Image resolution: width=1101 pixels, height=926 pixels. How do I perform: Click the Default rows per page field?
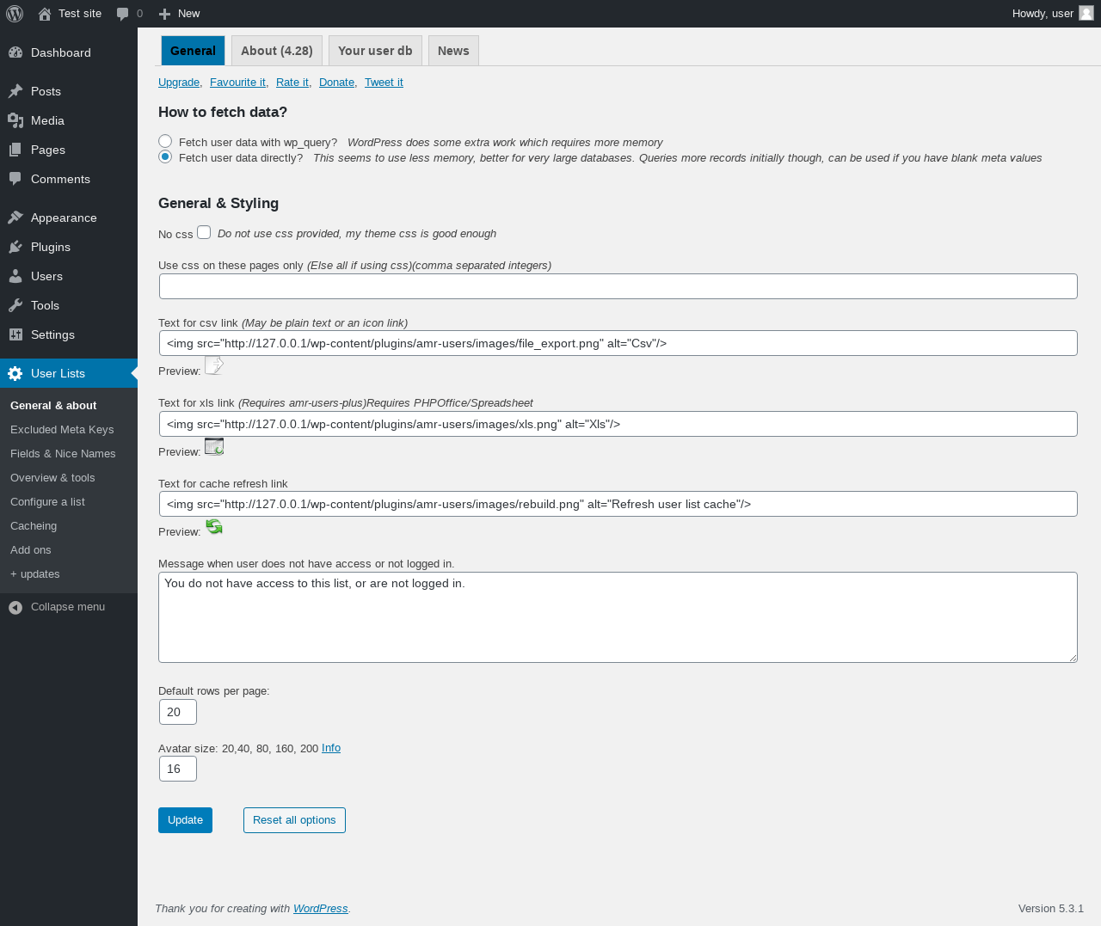coord(178,712)
